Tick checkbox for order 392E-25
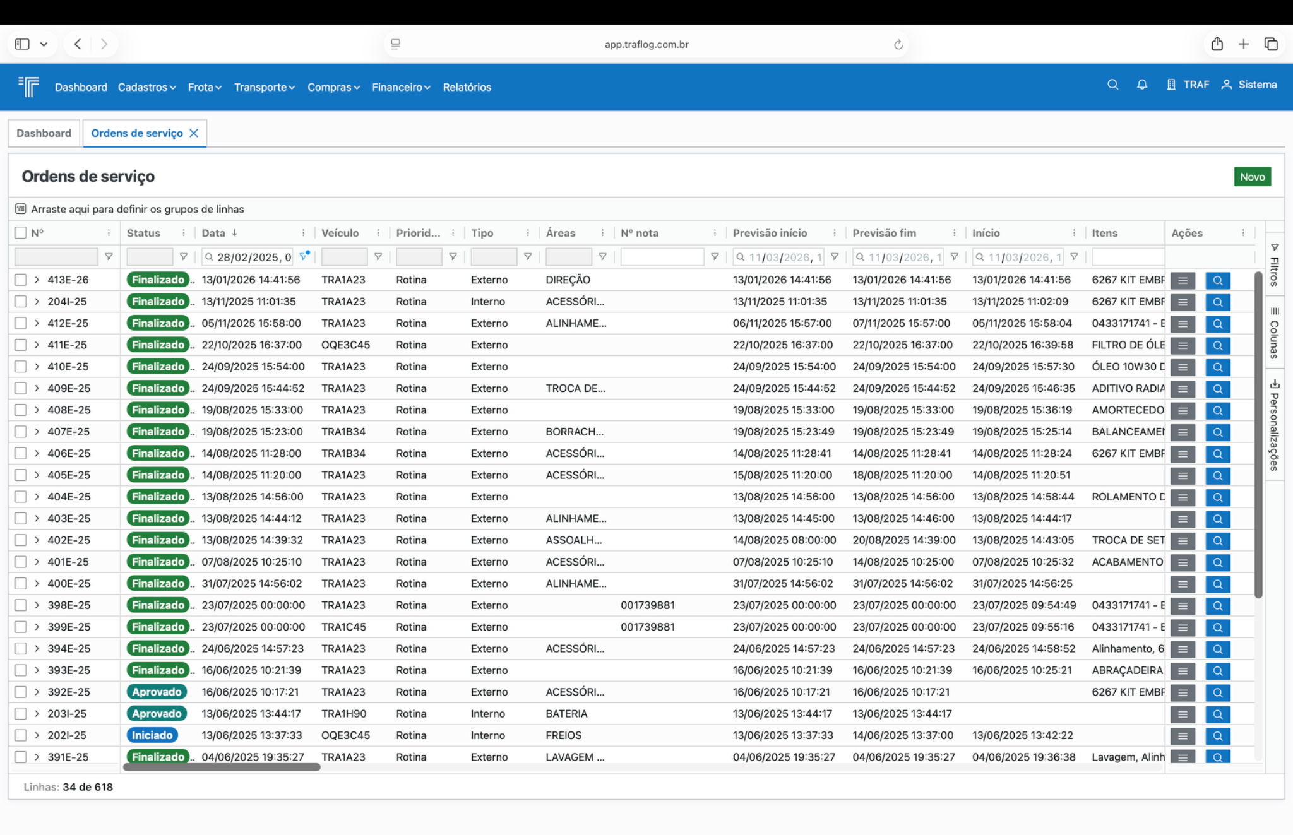1293x835 pixels. tap(21, 692)
